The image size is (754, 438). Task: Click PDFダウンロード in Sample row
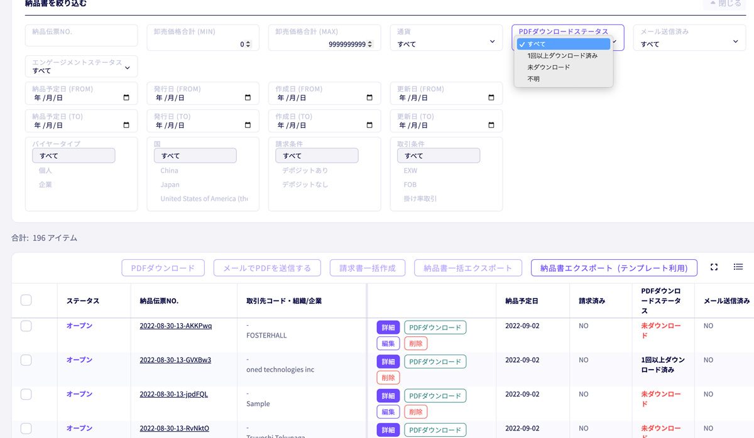[x=435, y=396]
